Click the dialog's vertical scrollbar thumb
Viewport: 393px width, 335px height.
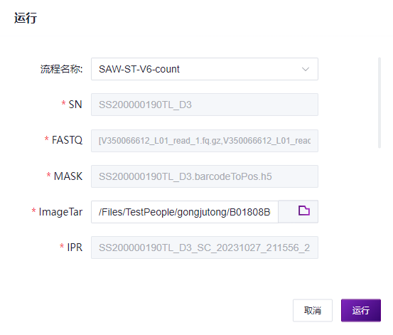[x=379, y=103]
